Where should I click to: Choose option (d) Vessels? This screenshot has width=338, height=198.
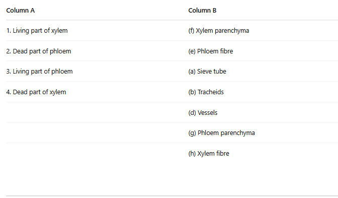coord(203,113)
